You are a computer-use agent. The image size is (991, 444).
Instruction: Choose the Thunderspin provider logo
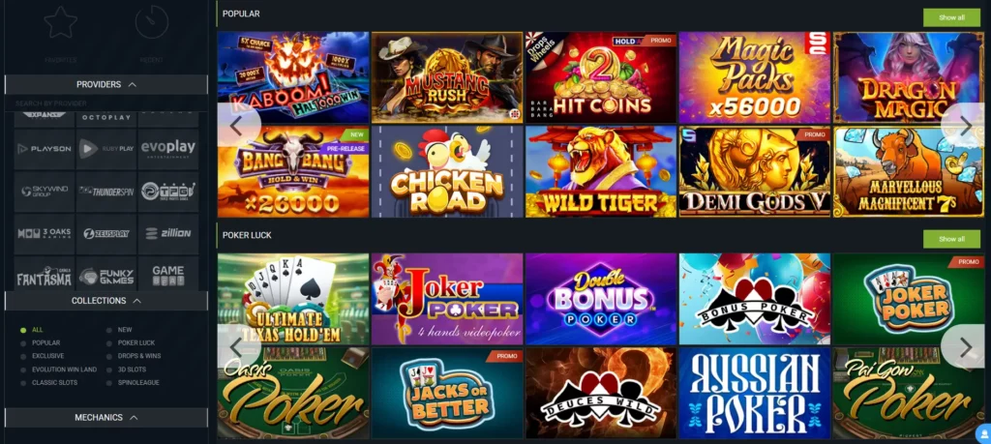point(106,192)
